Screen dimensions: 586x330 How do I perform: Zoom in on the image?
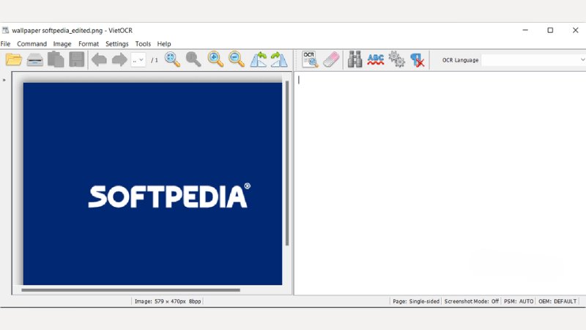(x=215, y=59)
